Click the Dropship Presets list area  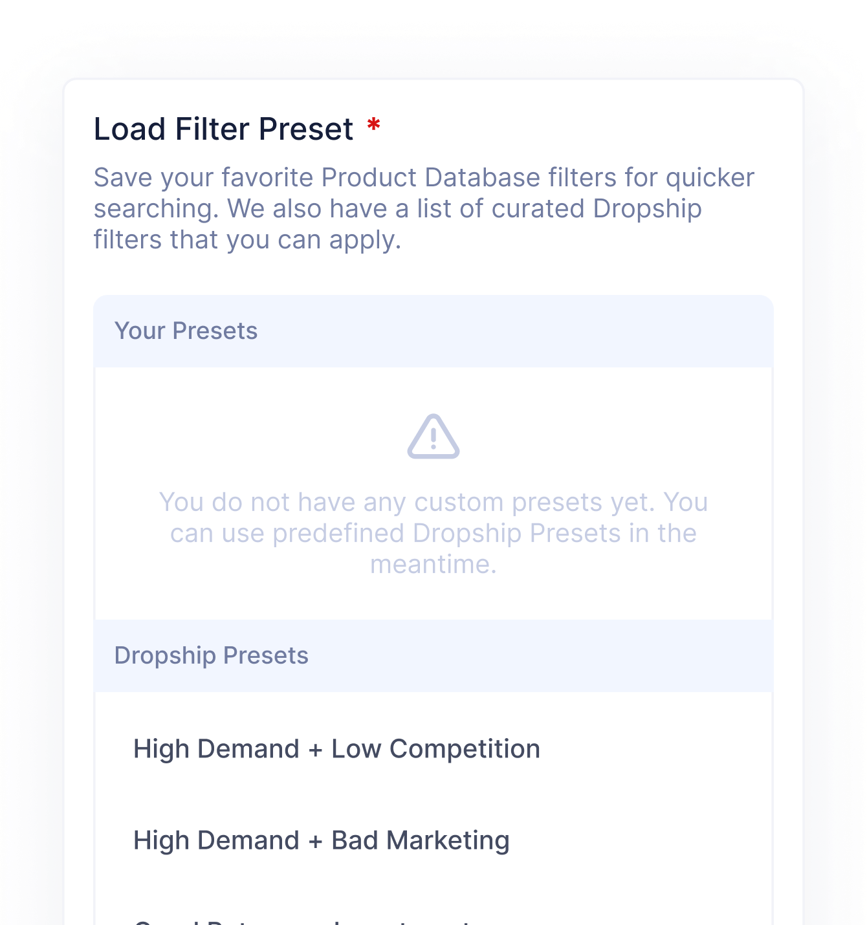pos(433,796)
